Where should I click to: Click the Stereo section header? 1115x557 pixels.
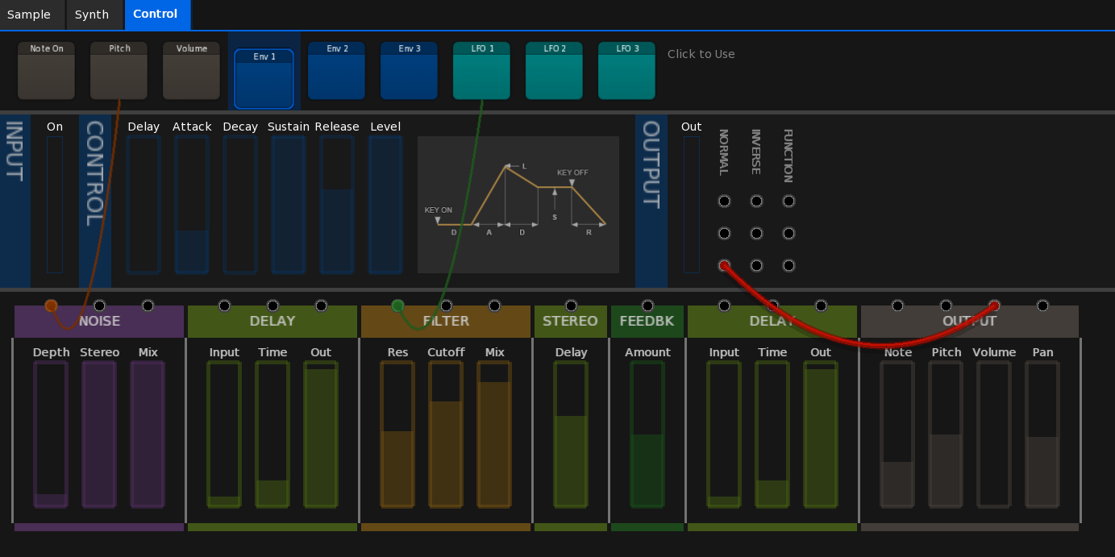click(570, 321)
